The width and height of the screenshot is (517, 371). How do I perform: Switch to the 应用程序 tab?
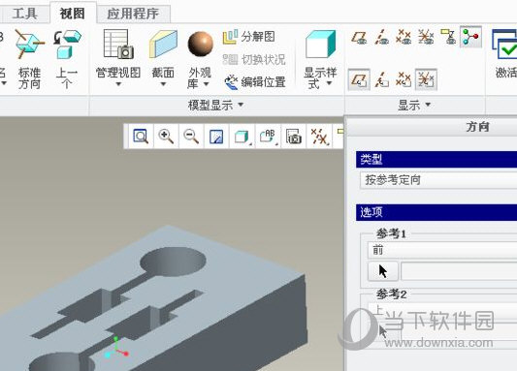pyautogui.click(x=133, y=14)
